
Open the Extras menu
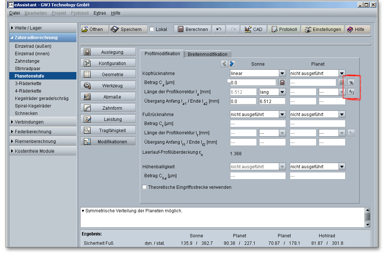tap(100, 13)
